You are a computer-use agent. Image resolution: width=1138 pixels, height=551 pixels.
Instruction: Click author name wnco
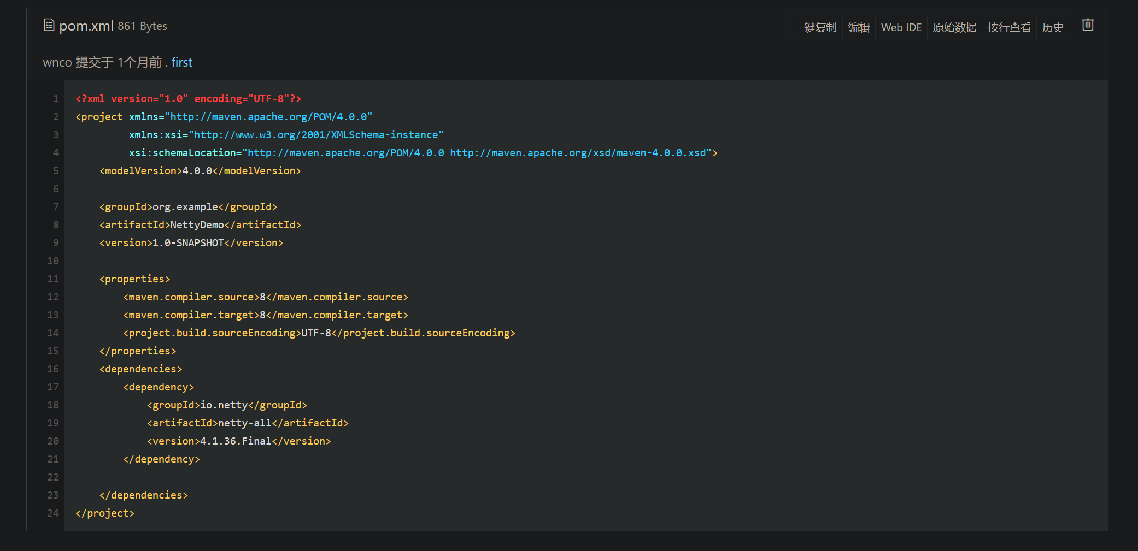point(57,62)
